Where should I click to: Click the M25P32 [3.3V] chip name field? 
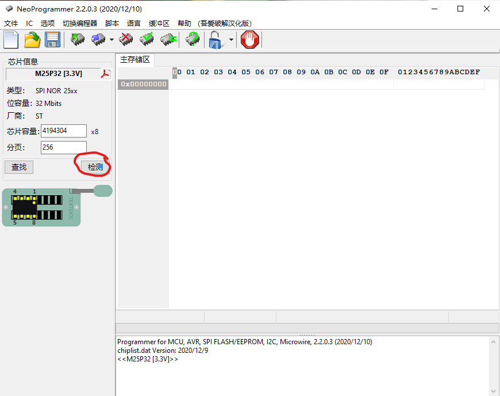coord(53,74)
